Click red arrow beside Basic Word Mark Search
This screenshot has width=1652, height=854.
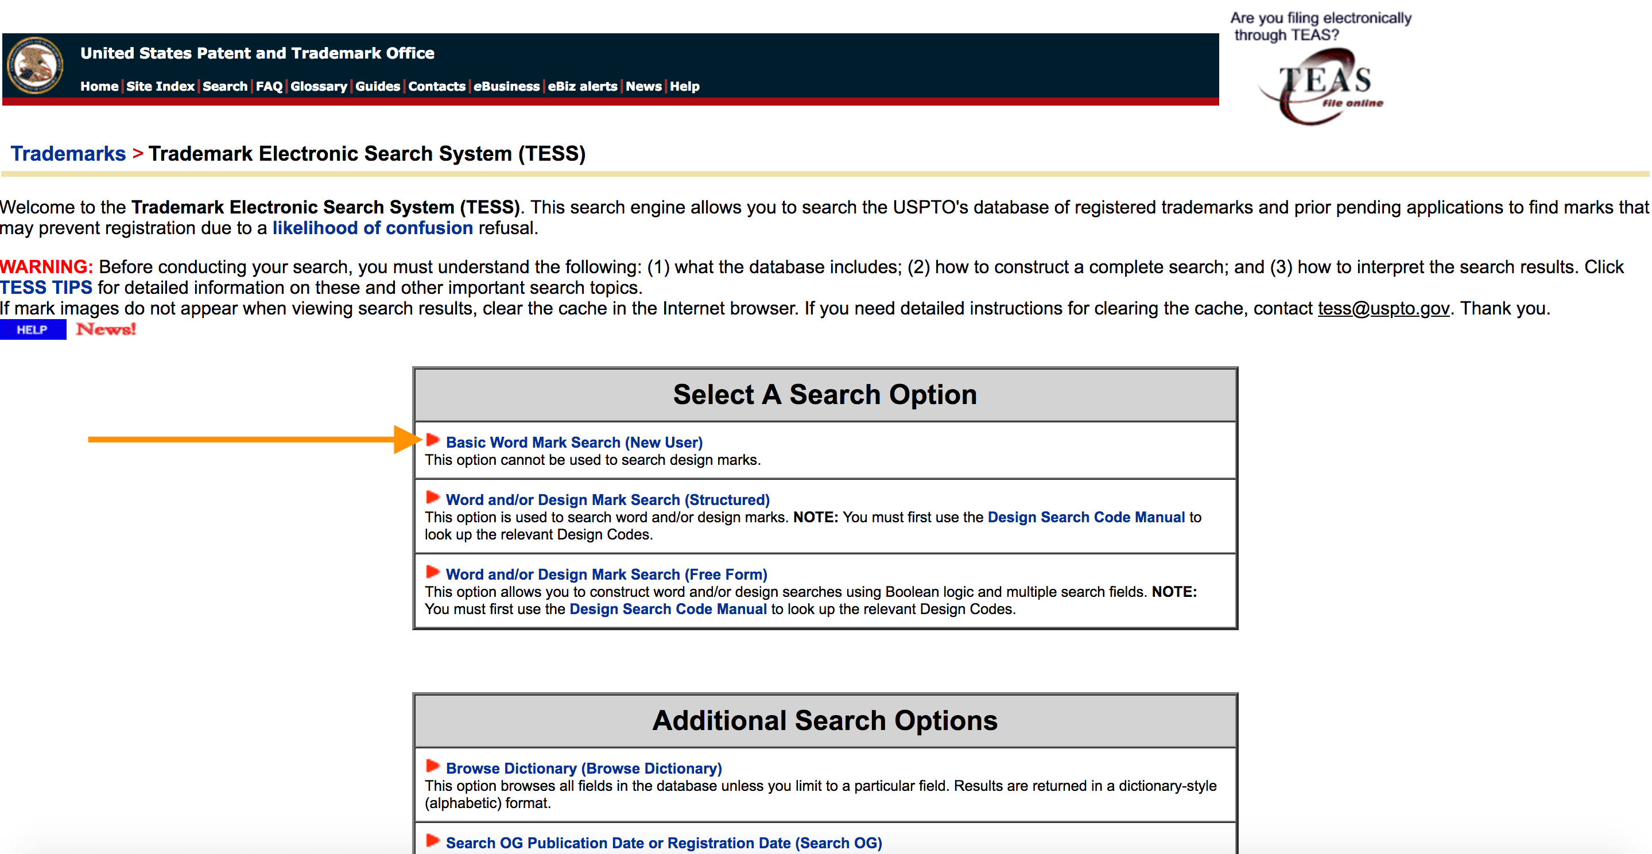tap(432, 440)
